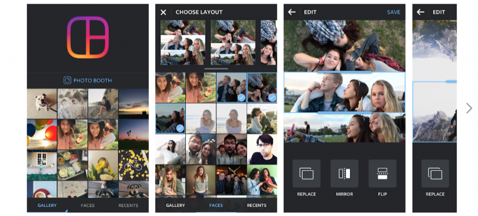Tap Replace icon in mountain Edit screen
The width and height of the screenshot is (478, 216).
435,174
